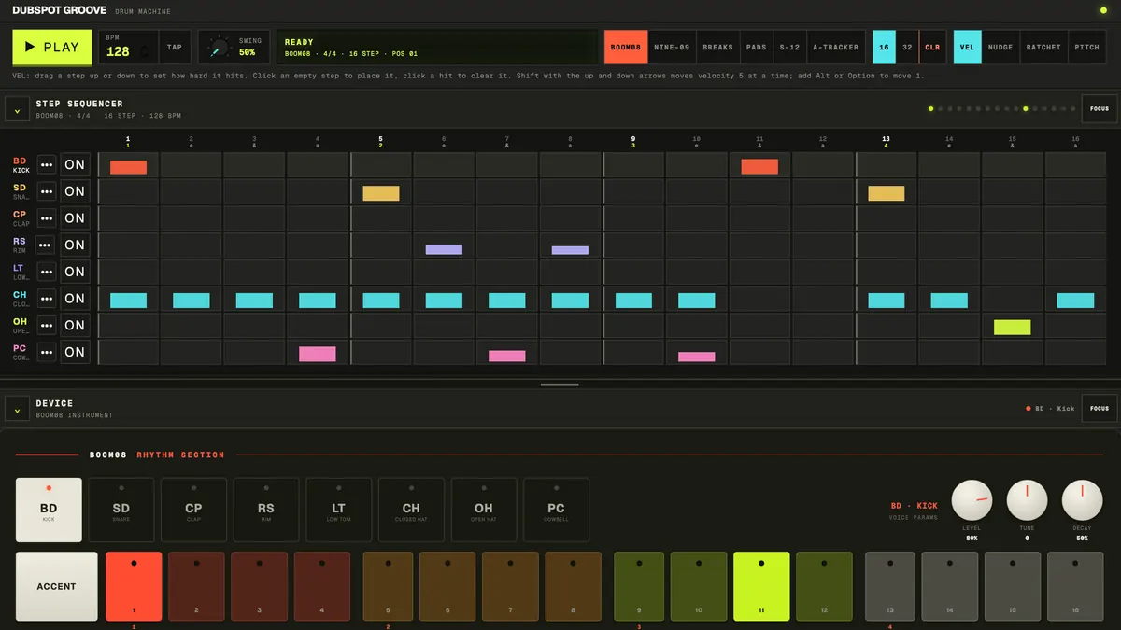
Task: Open options menu for SD Snare track
Action: [x=46, y=191]
